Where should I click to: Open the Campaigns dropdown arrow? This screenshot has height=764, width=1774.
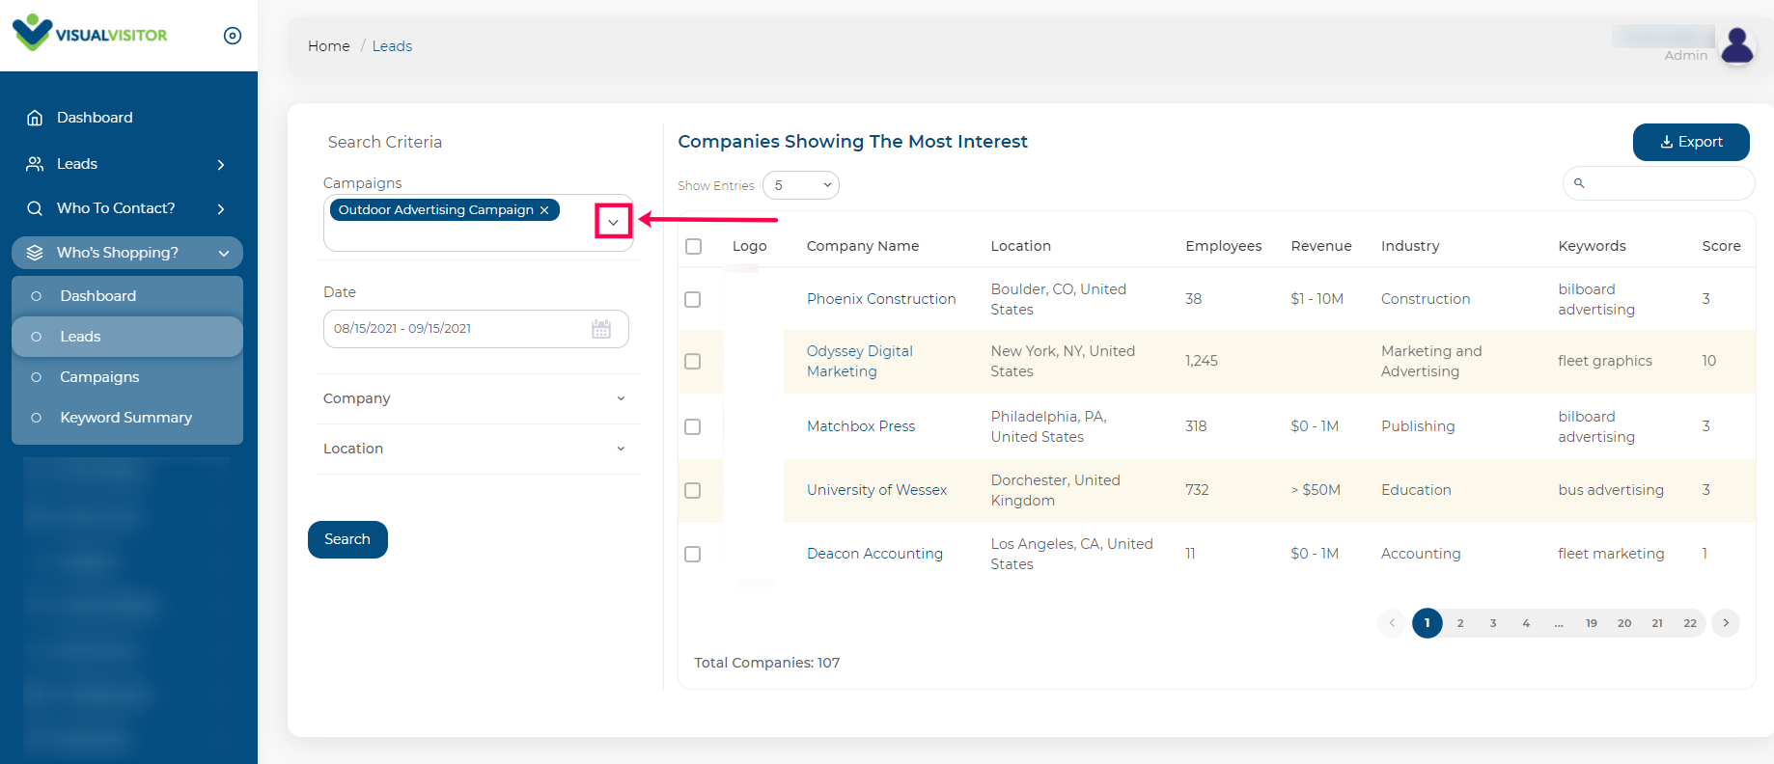[613, 222]
